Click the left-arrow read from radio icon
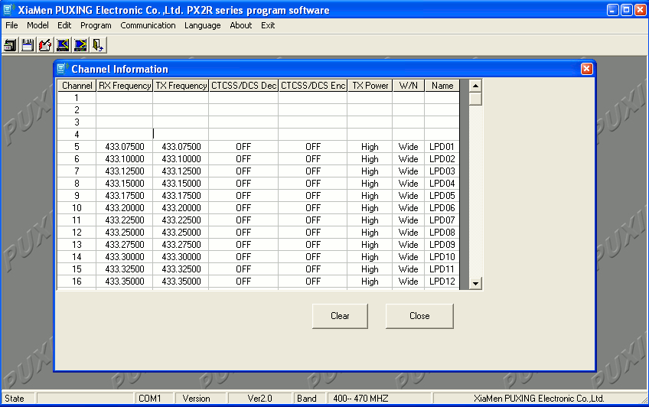This screenshot has width=649, height=407. 63,44
